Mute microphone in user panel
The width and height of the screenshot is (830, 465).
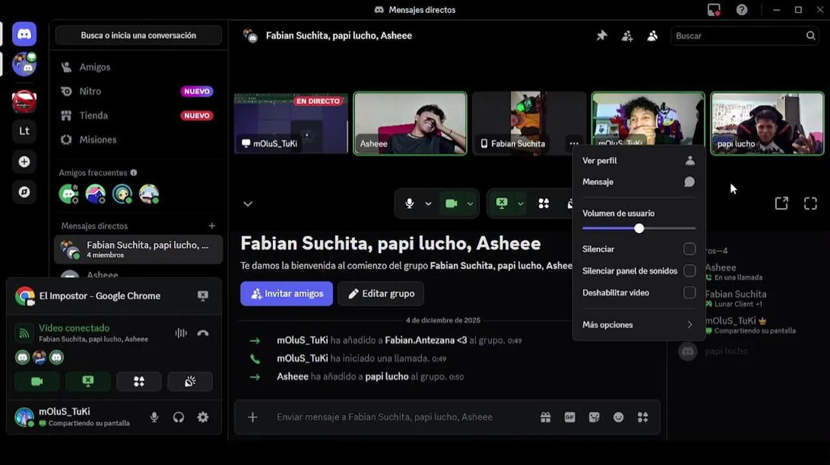click(154, 417)
